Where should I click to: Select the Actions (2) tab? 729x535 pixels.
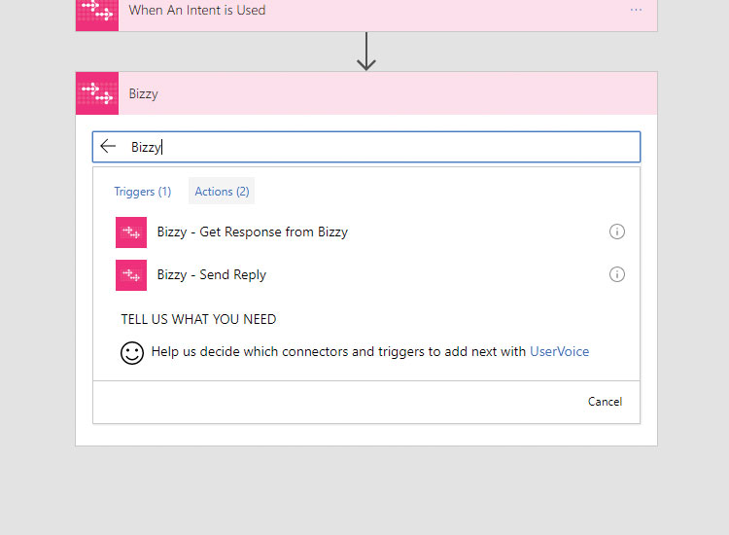pyautogui.click(x=222, y=191)
